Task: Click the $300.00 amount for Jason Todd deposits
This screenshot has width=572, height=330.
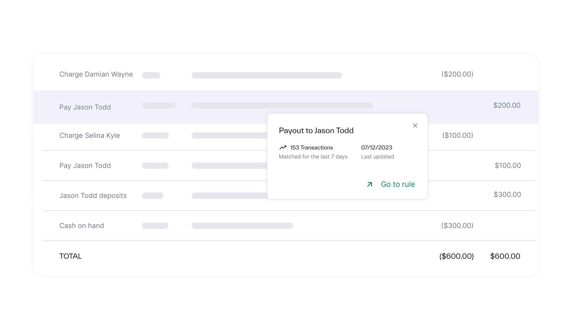Action: 507,194
